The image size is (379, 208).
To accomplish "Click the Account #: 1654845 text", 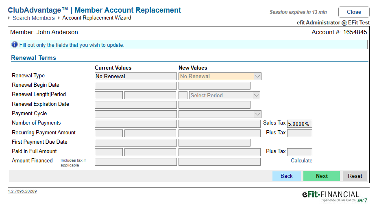I will coord(339,32).
